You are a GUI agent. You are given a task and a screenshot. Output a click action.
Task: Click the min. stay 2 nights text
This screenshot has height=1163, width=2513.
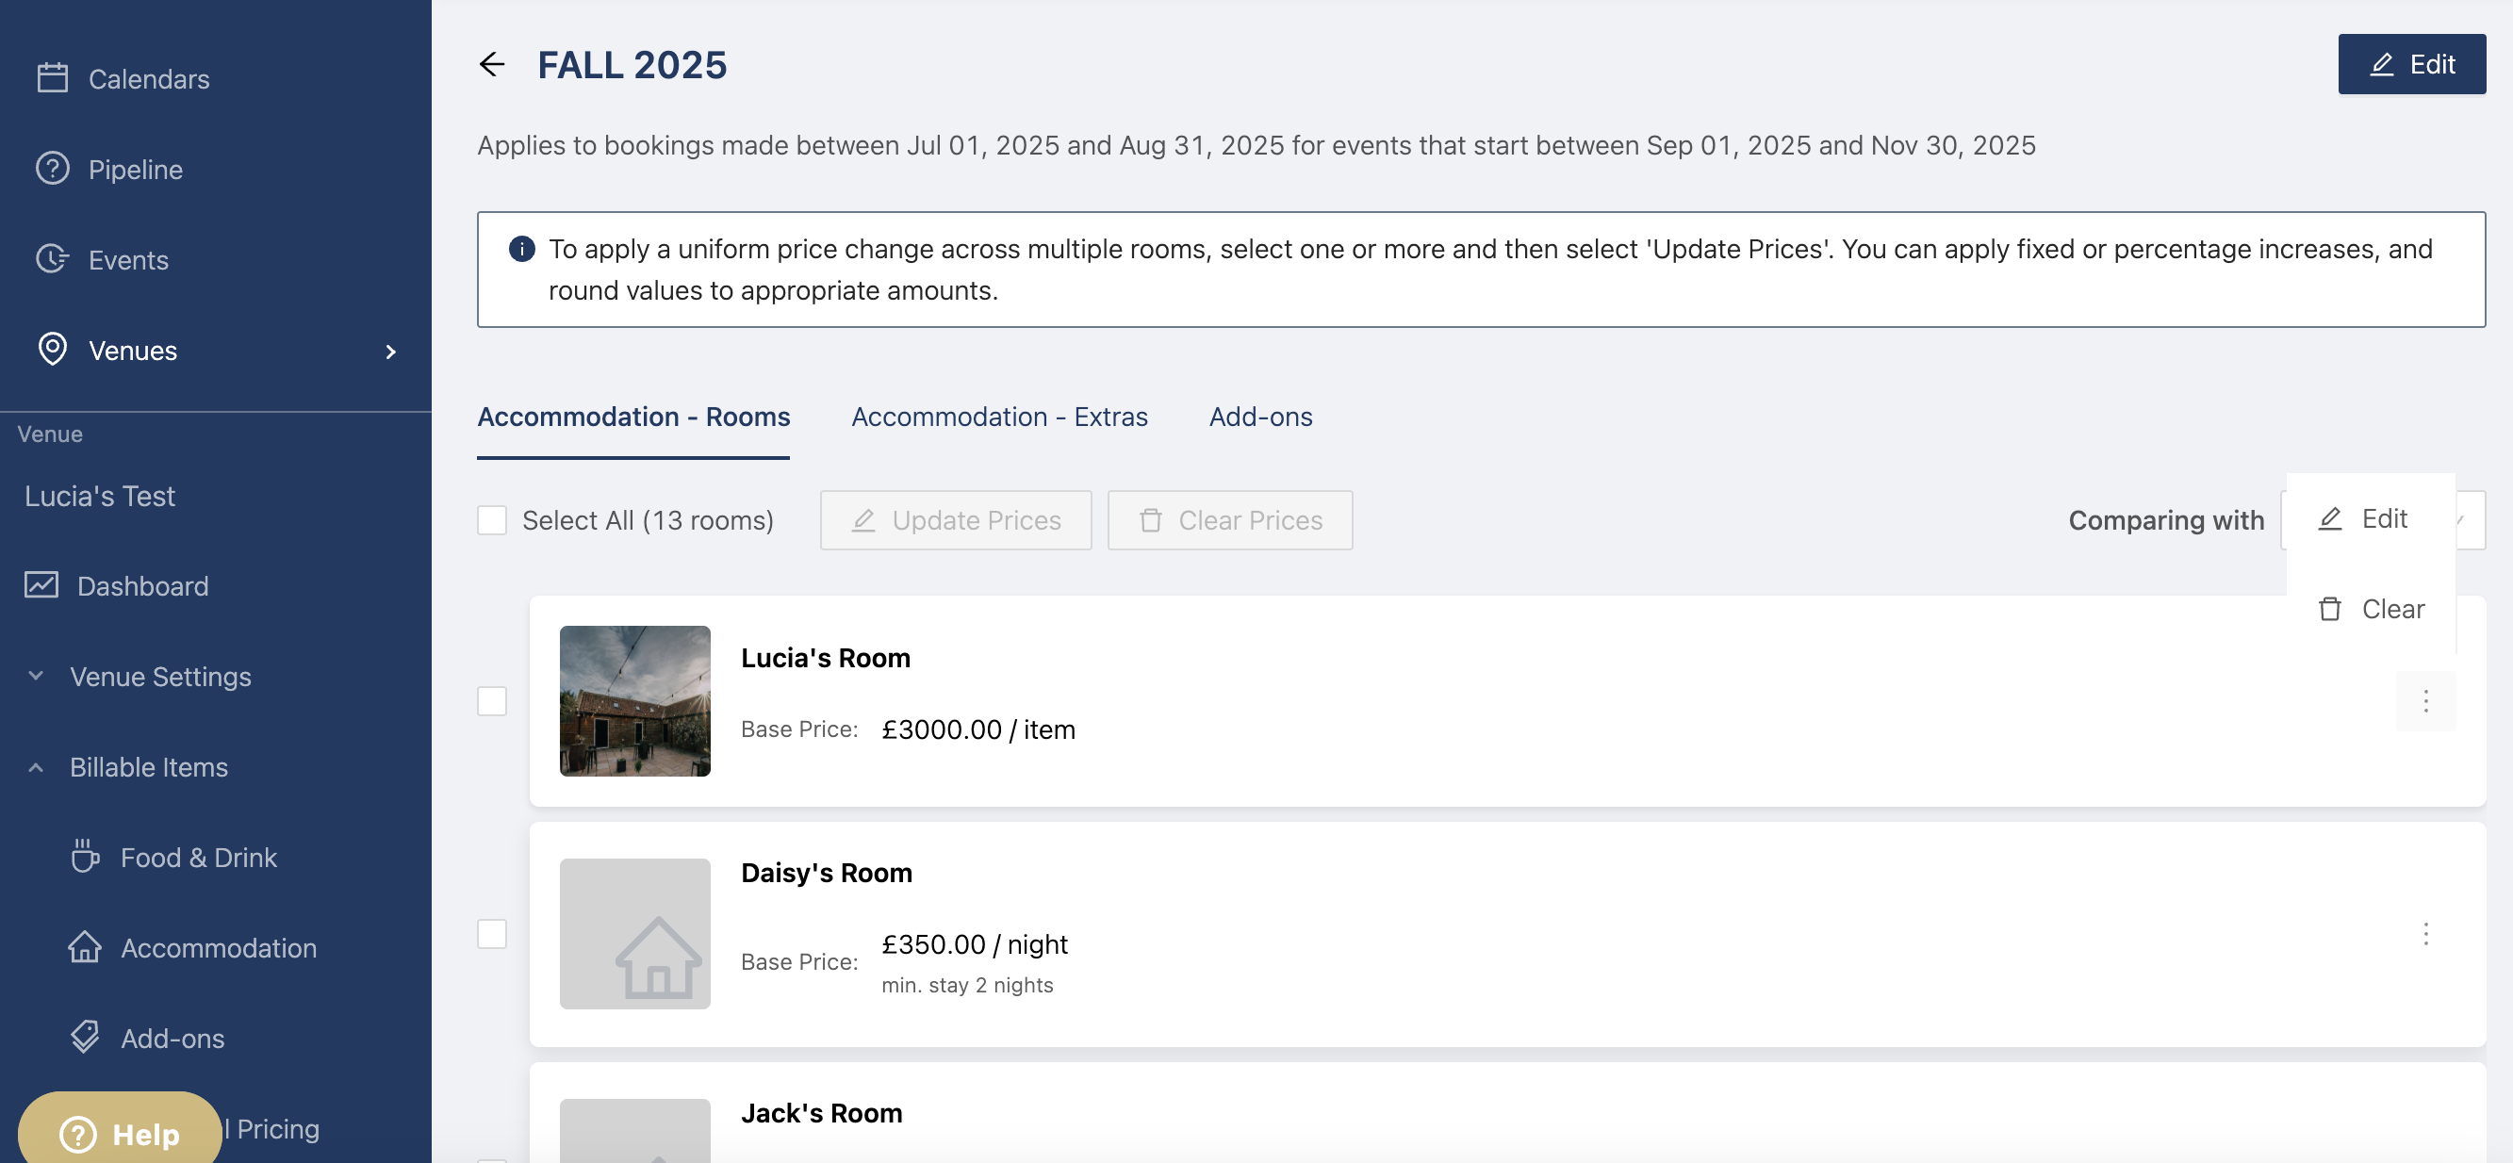tap(967, 985)
